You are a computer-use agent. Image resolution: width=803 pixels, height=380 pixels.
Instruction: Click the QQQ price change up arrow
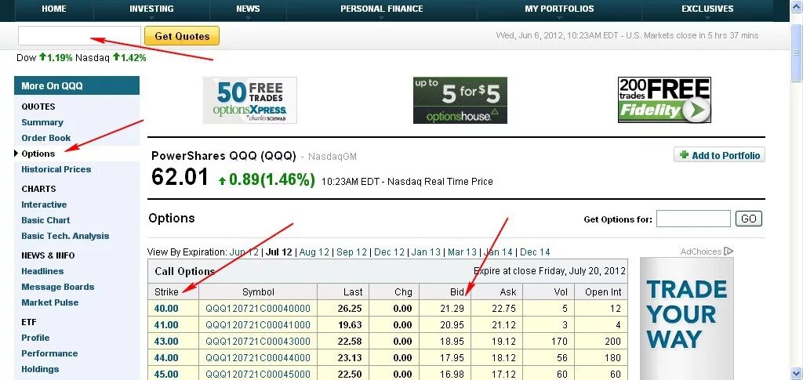coord(222,180)
